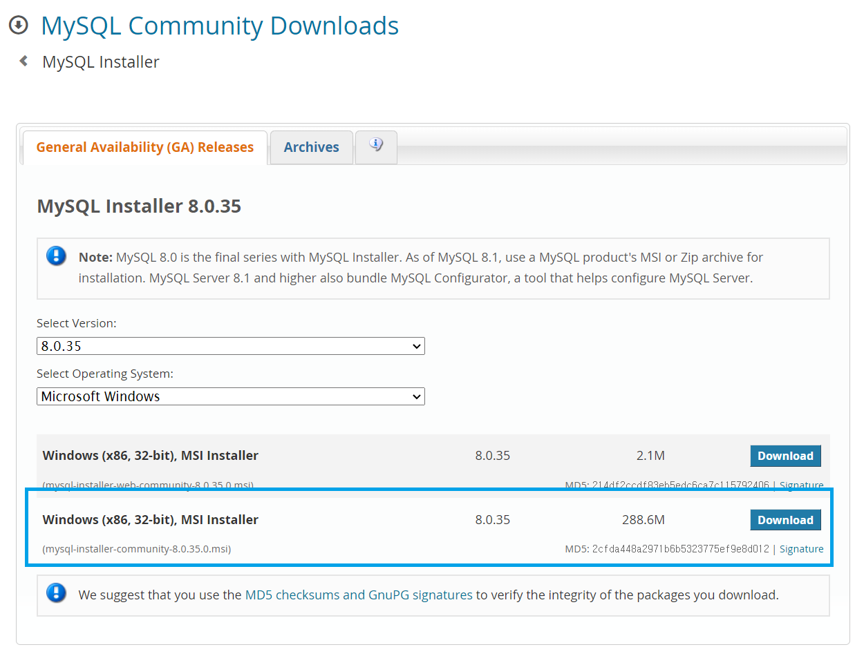Switch to the Archives tab
Screen dimensions: 864x656
tap(312, 147)
